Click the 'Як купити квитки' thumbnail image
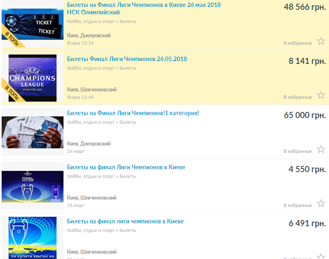Viewport: 329px width, 259px height. 32,239
